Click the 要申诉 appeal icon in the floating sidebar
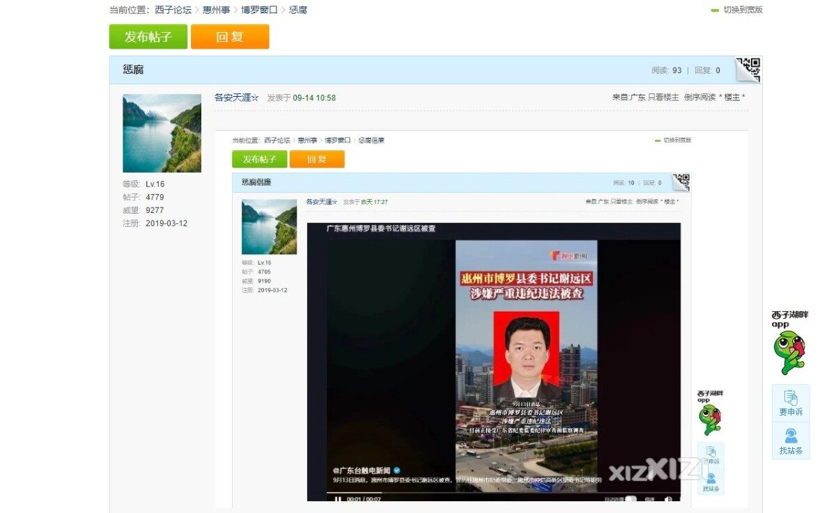The width and height of the screenshot is (836, 513). click(x=791, y=403)
